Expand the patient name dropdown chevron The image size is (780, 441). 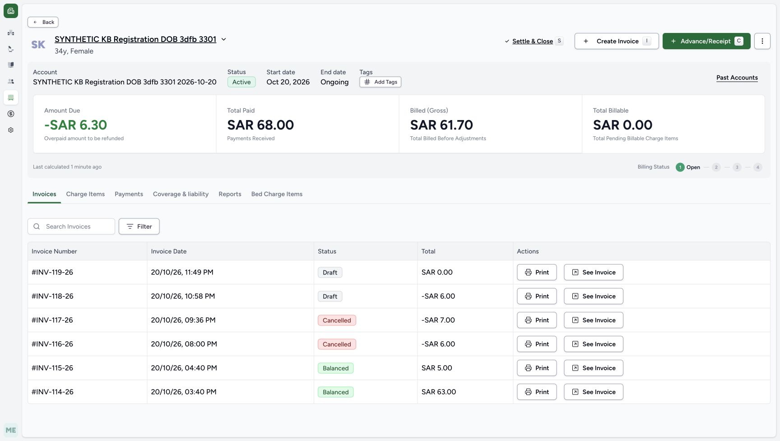click(223, 39)
